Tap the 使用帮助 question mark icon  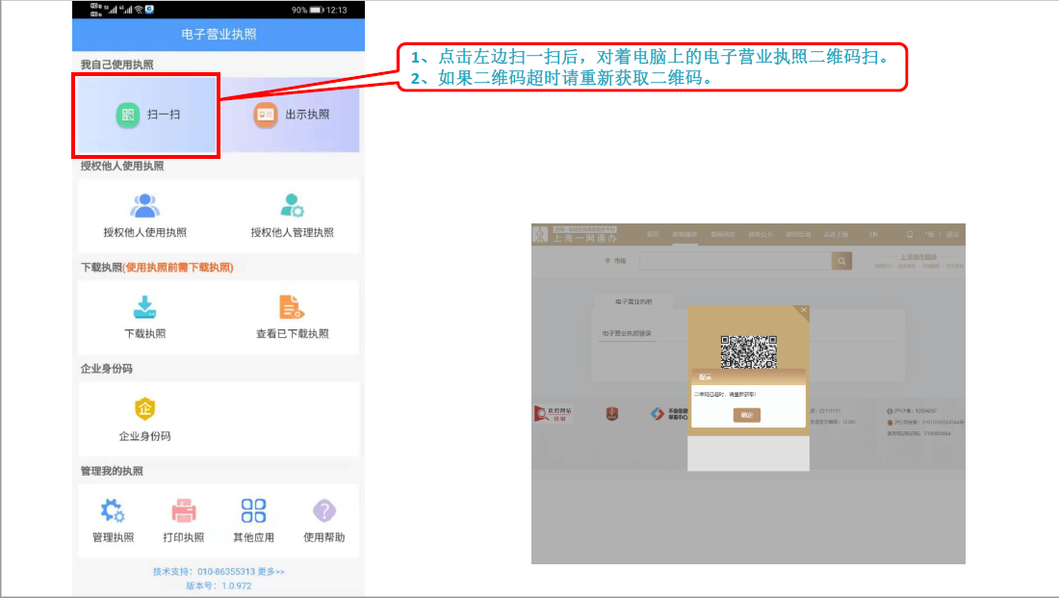(x=324, y=510)
